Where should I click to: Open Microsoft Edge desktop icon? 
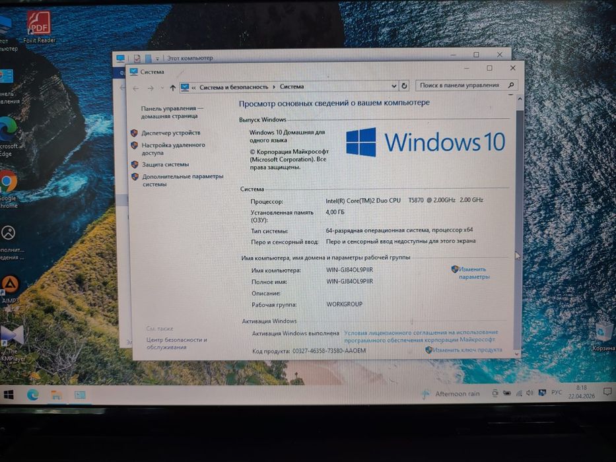(x=8, y=135)
